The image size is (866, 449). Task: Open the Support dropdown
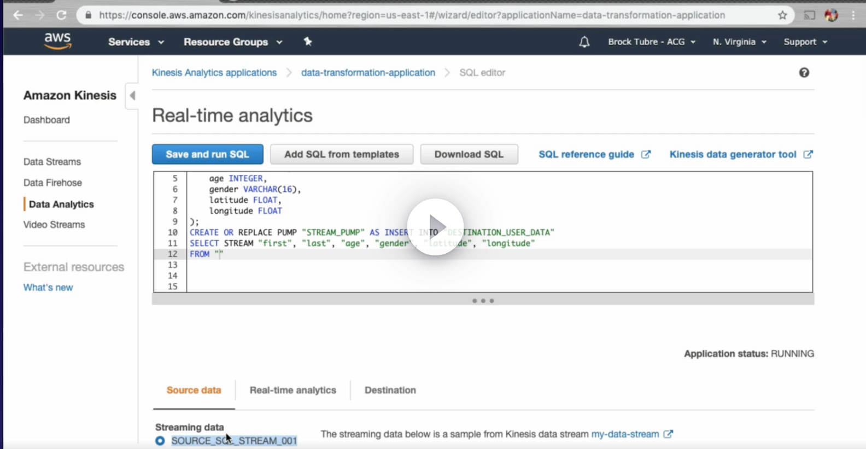pos(805,42)
